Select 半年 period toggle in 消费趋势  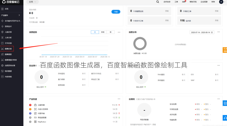(103, 32)
